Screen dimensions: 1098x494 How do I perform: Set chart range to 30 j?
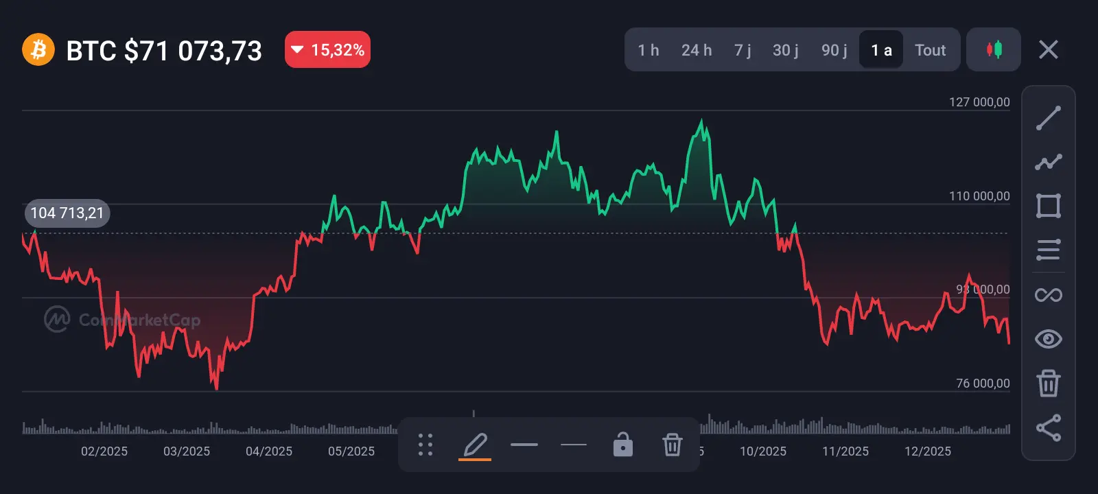(x=786, y=50)
